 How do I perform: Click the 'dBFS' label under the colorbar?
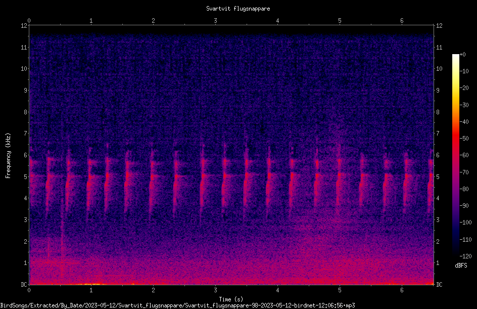(461, 266)
